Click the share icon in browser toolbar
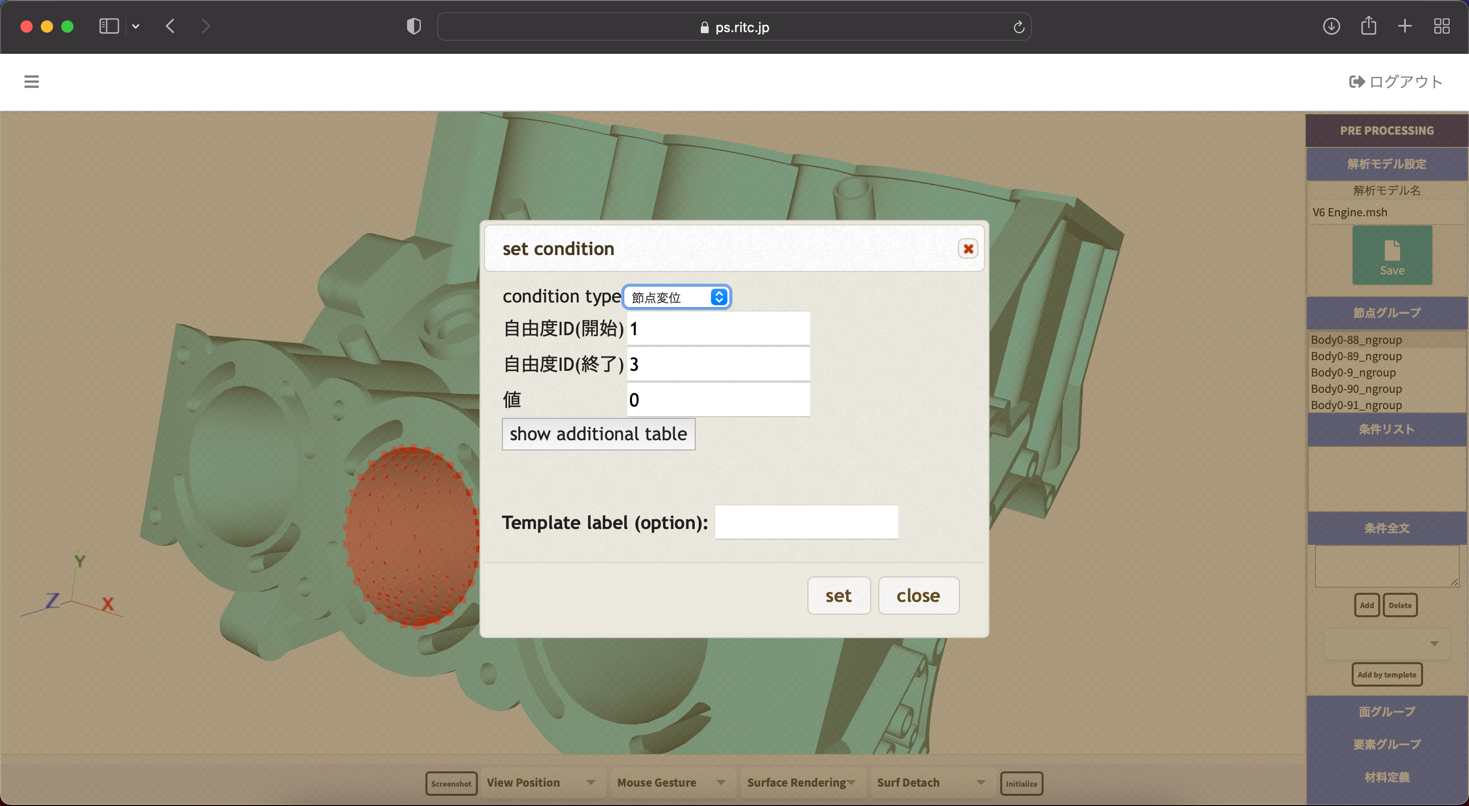Image resolution: width=1469 pixels, height=806 pixels. point(1368,26)
